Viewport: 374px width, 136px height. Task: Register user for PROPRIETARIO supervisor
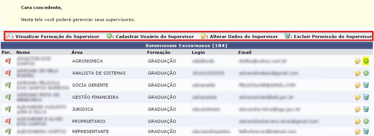click(366, 121)
